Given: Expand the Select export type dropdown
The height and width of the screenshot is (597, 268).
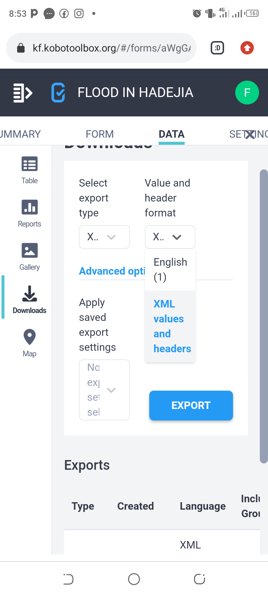Looking at the screenshot, I should tap(104, 237).
